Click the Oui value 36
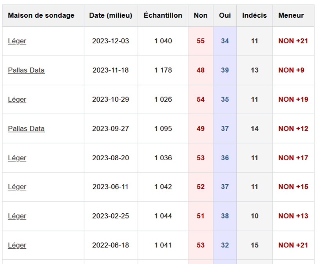This screenshot has width=319, height=264. coord(225,158)
